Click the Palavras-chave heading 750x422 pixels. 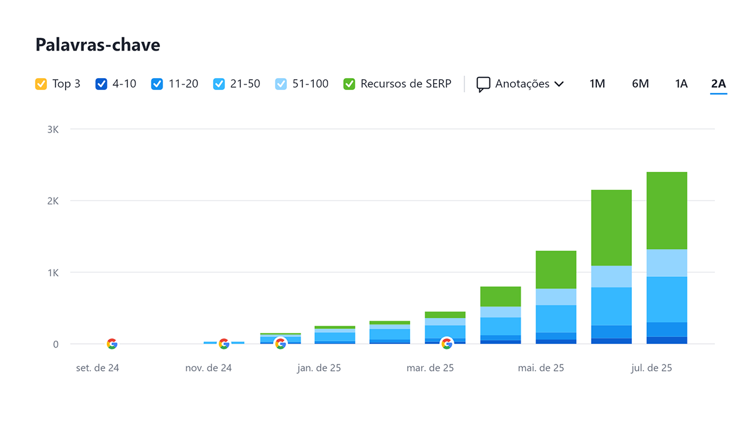97,45
